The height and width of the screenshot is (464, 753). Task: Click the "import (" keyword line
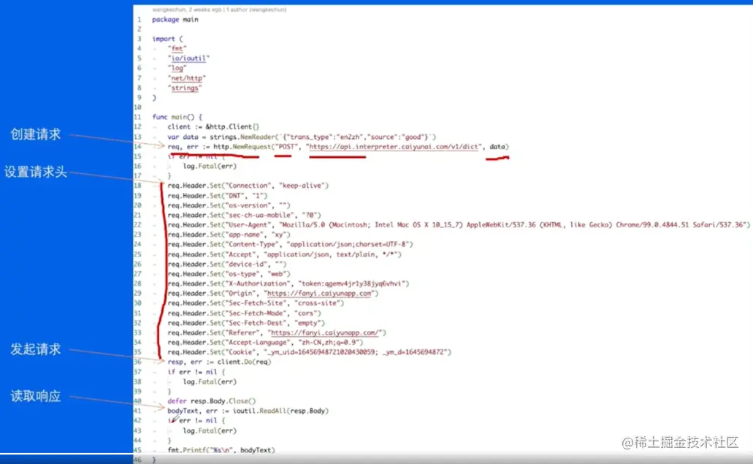pos(167,39)
